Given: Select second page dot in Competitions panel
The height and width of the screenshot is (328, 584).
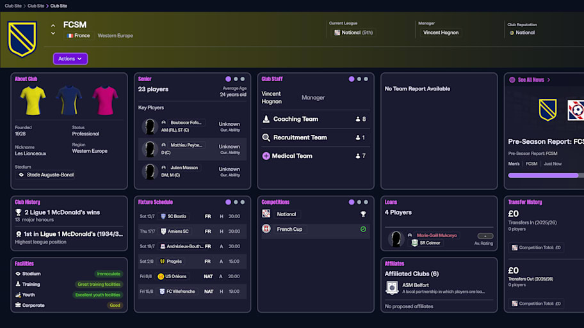Looking at the screenshot, I should coord(359,202).
